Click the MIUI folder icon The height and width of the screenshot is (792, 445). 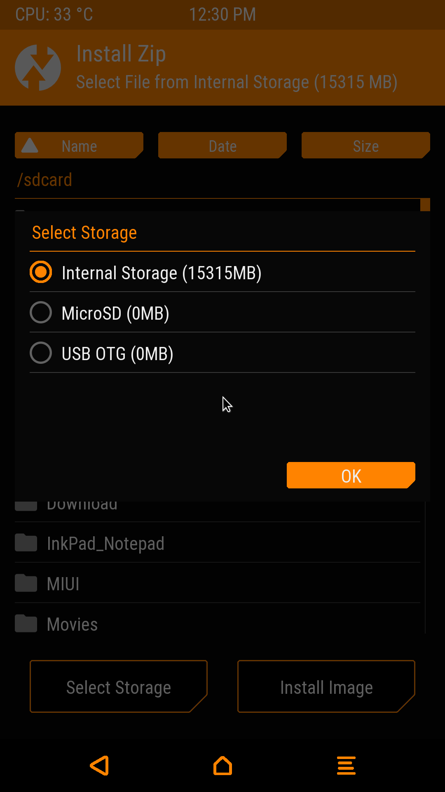tap(26, 583)
